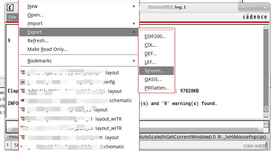Expand the Import submenu
This screenshot has height=151, width=271.
pyautogui.click(x=134, y=23)
